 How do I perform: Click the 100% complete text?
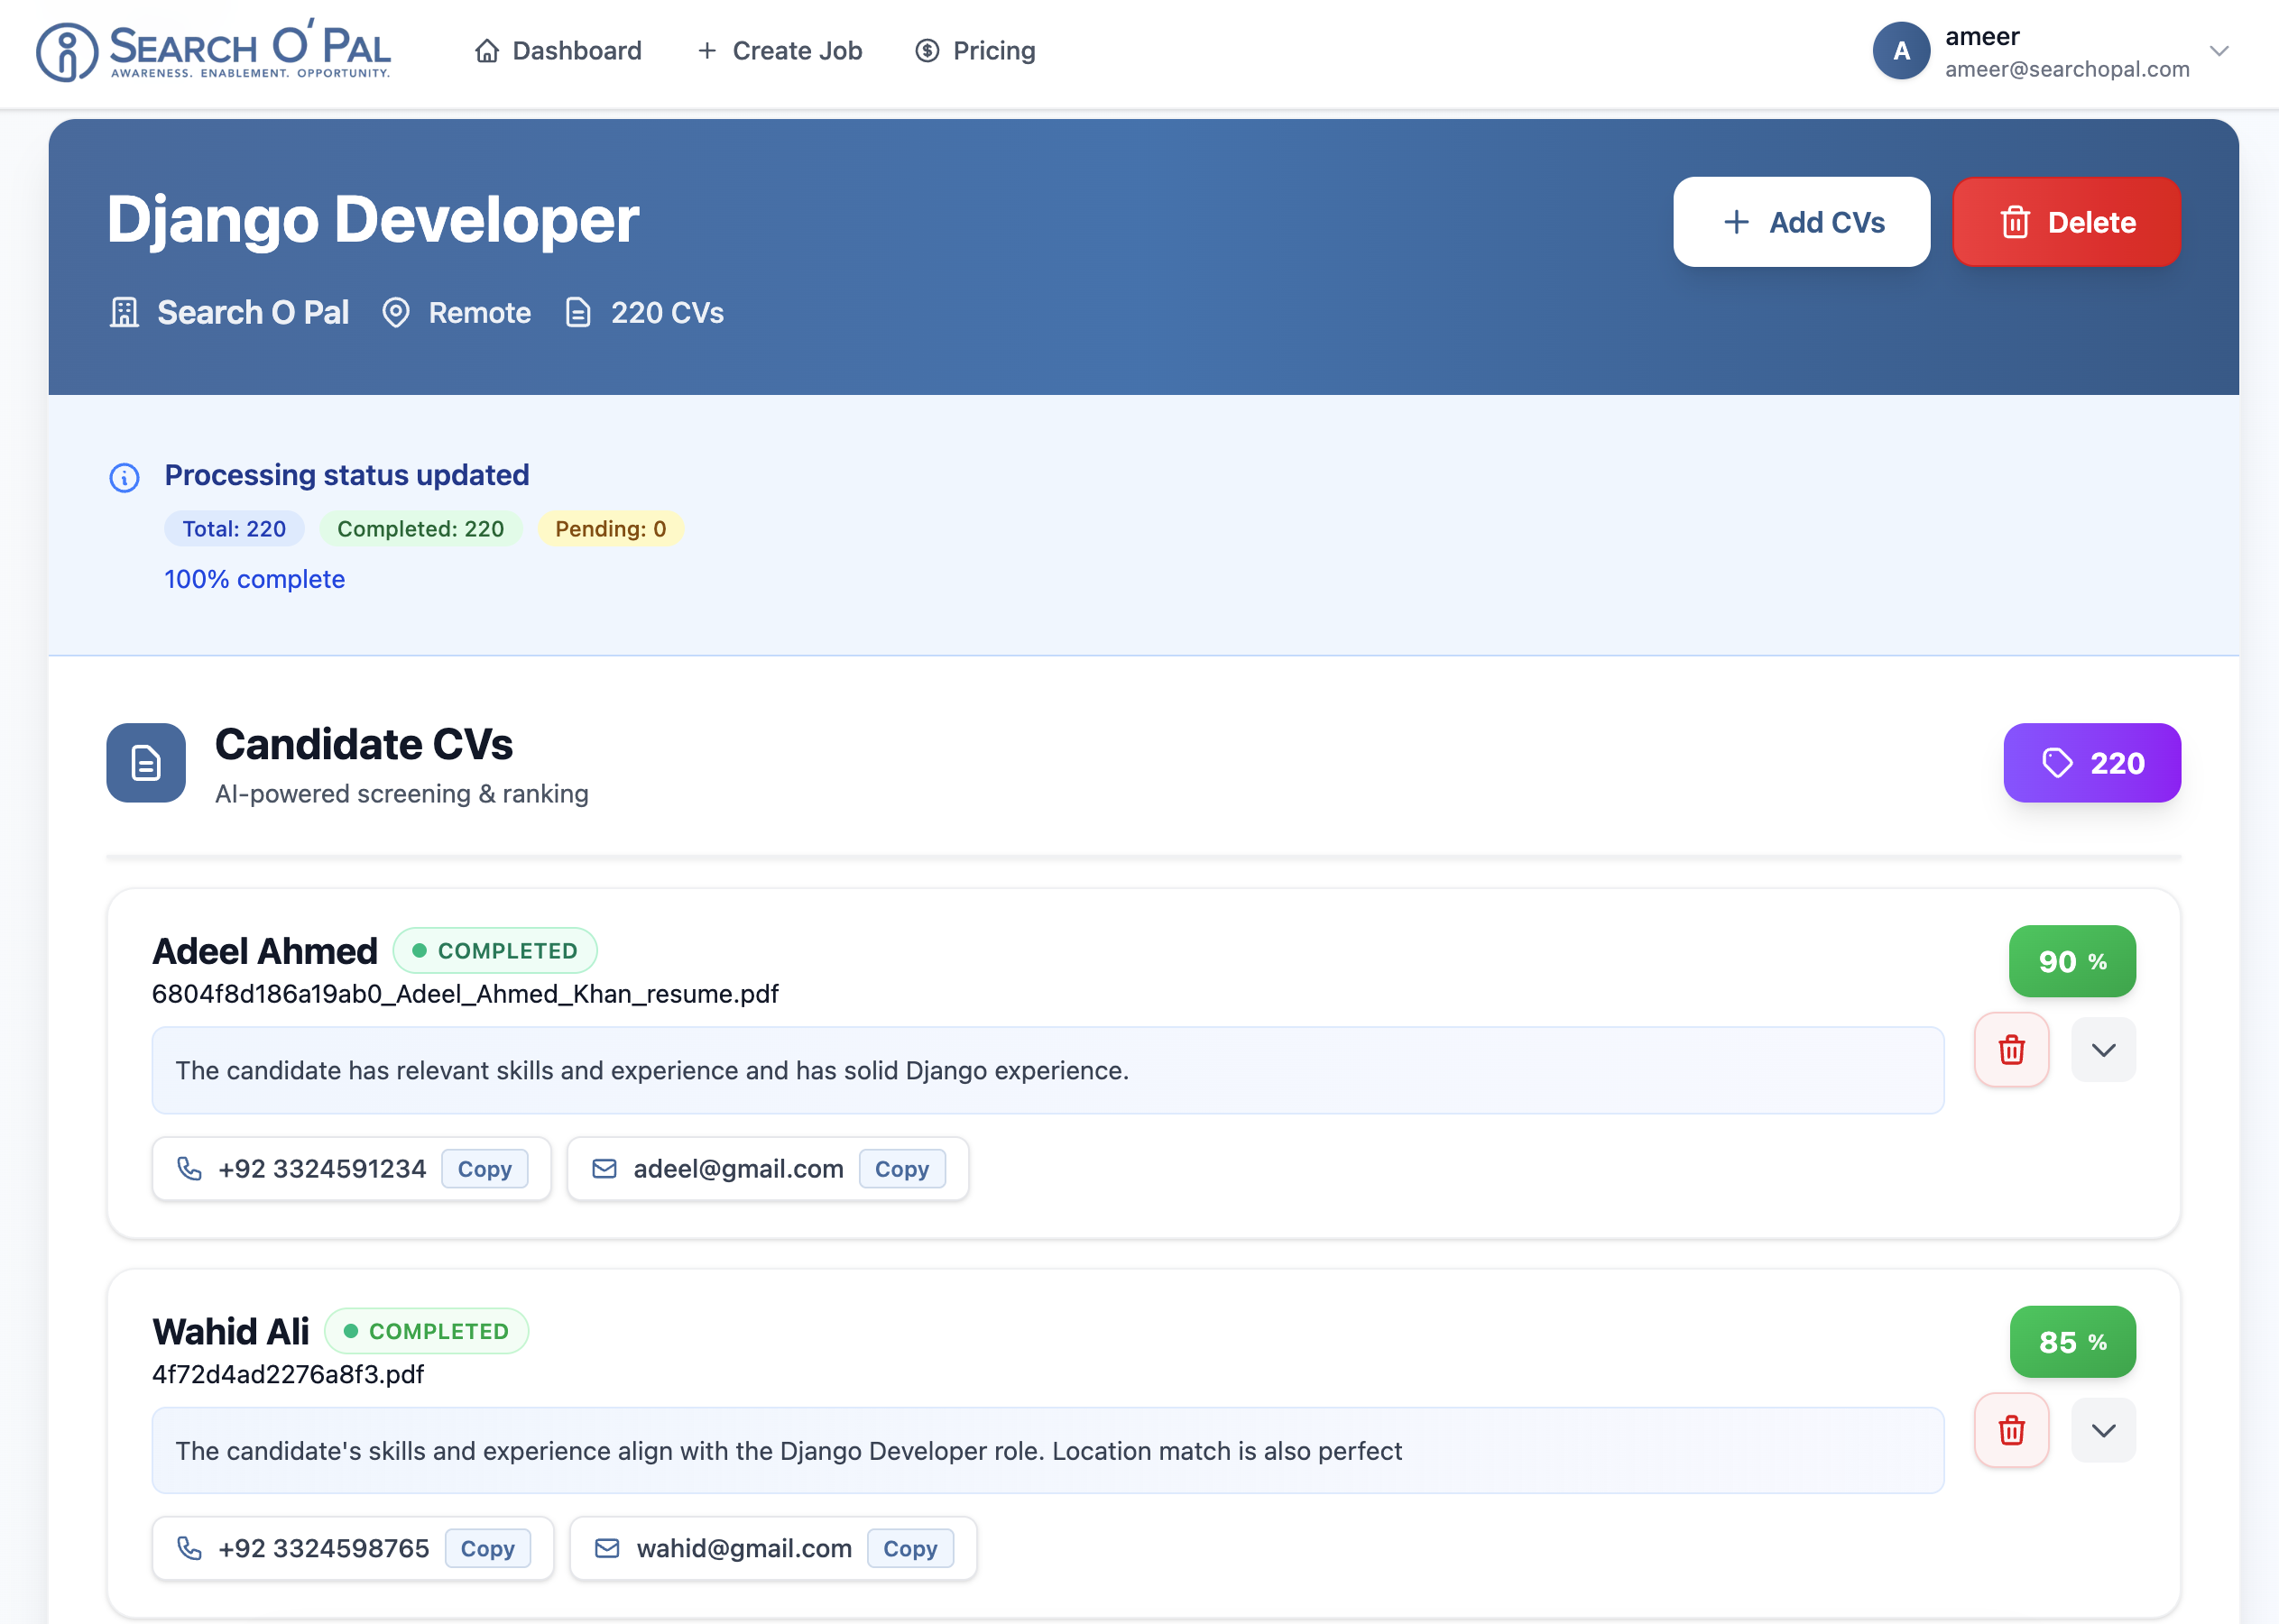pyautogui.click(x=254, y=579)
